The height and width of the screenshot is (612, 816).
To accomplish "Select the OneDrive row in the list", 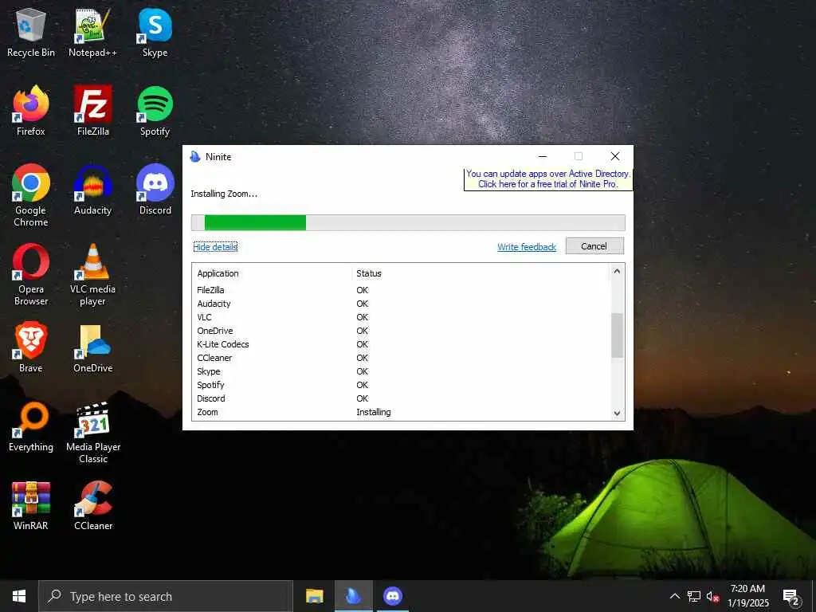I will pos(401,331).
